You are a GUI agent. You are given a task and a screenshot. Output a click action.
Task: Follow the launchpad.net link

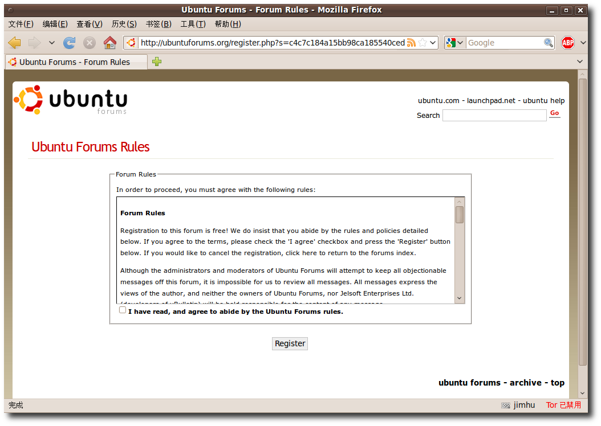tap(491, 101)
